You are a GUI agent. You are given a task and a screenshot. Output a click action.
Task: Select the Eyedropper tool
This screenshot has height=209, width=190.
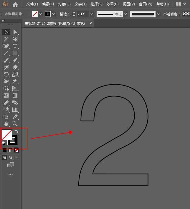pyautogui.click(x=6, y=103)
